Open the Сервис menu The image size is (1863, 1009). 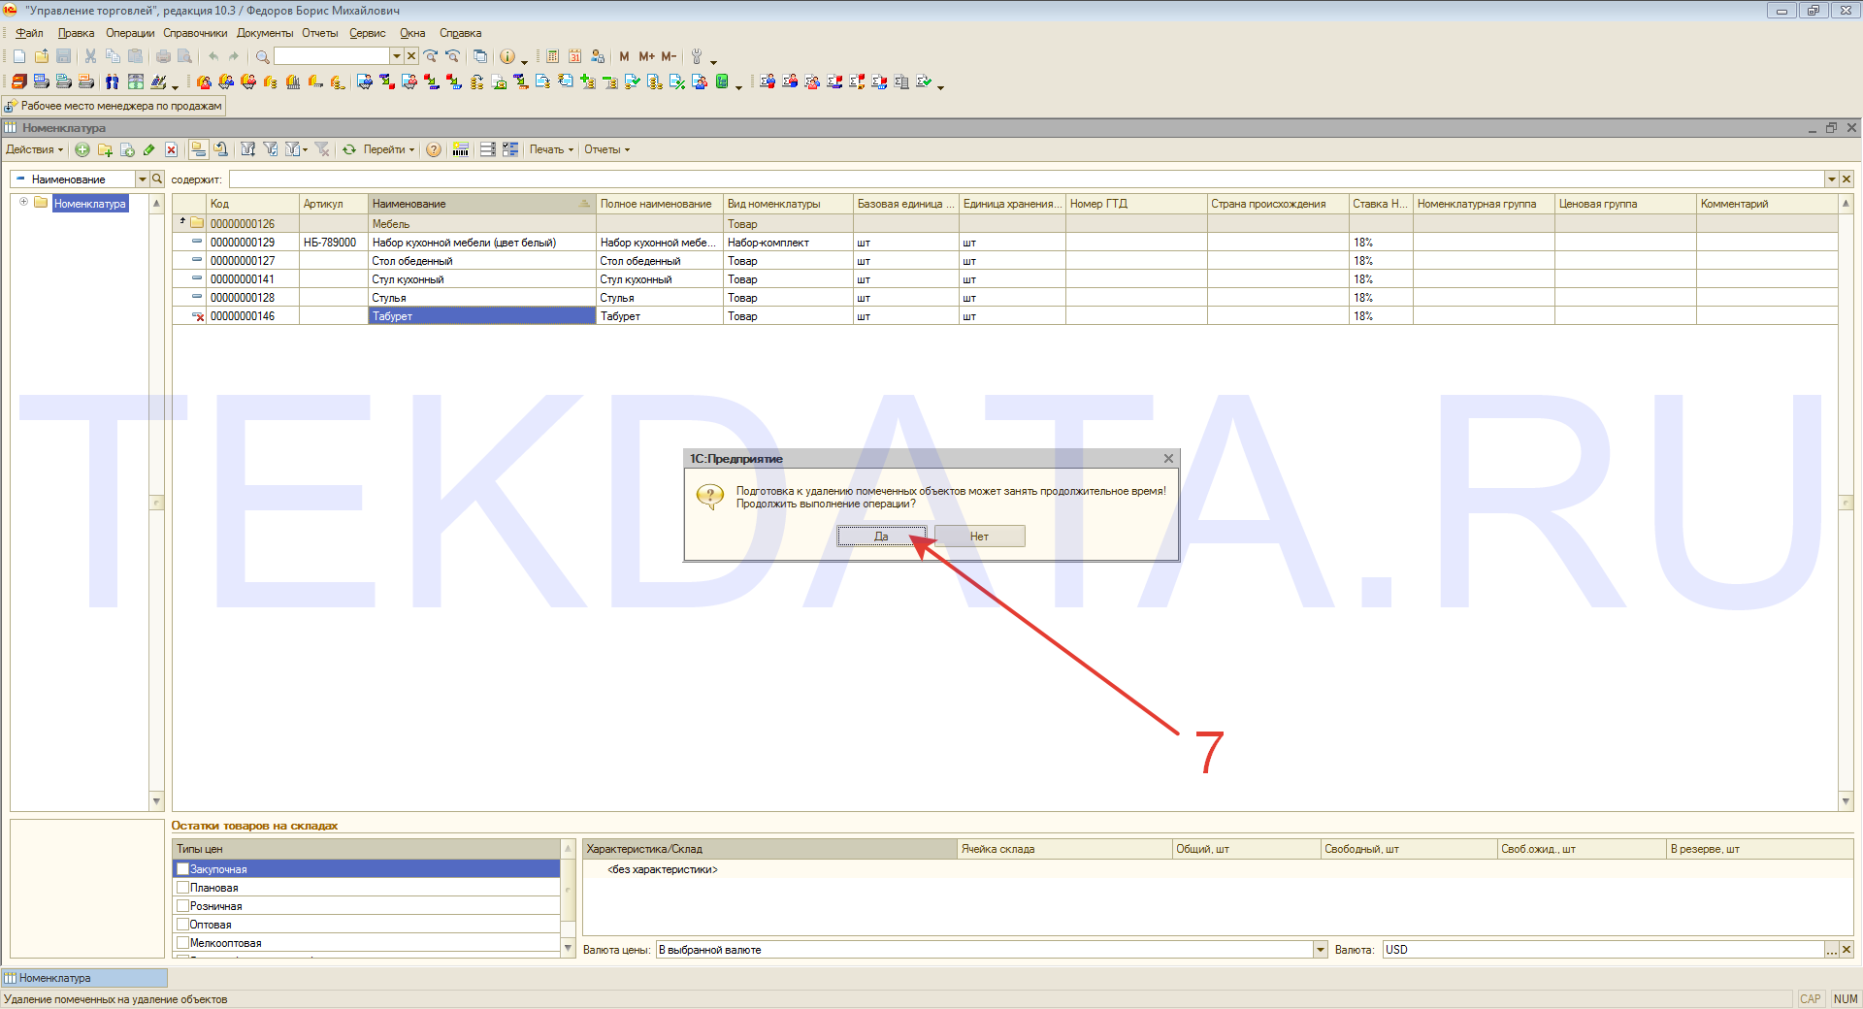pos(368,33)
